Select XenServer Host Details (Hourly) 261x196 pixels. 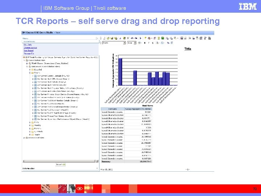(x=51, y=82)
